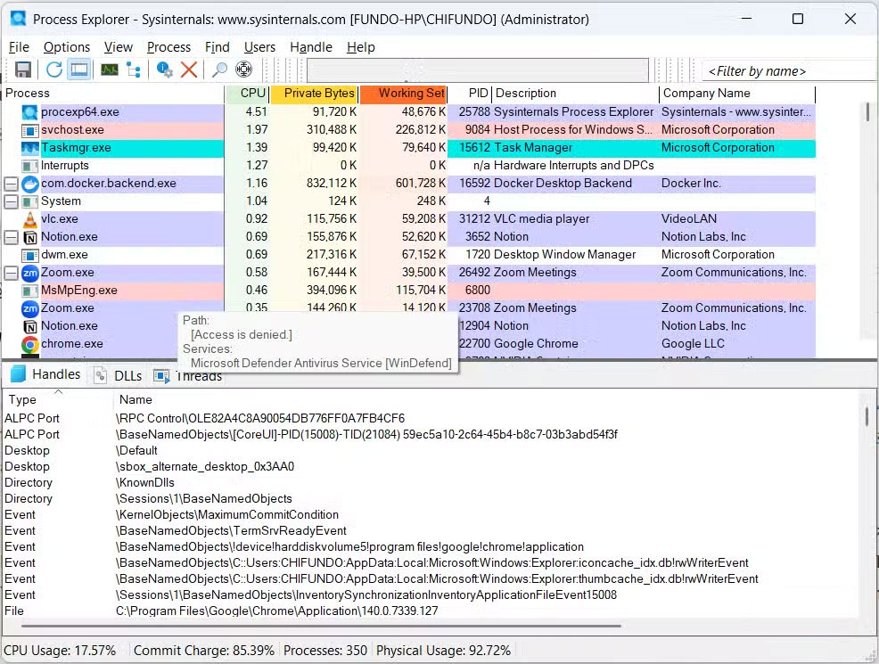This screenshot has width=879, height=664.
Task: Click the Save toolbar icon
Action: point(23,70)
